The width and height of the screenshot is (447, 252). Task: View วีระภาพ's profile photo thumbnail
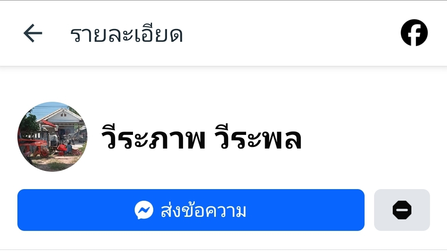pos(53,137)
